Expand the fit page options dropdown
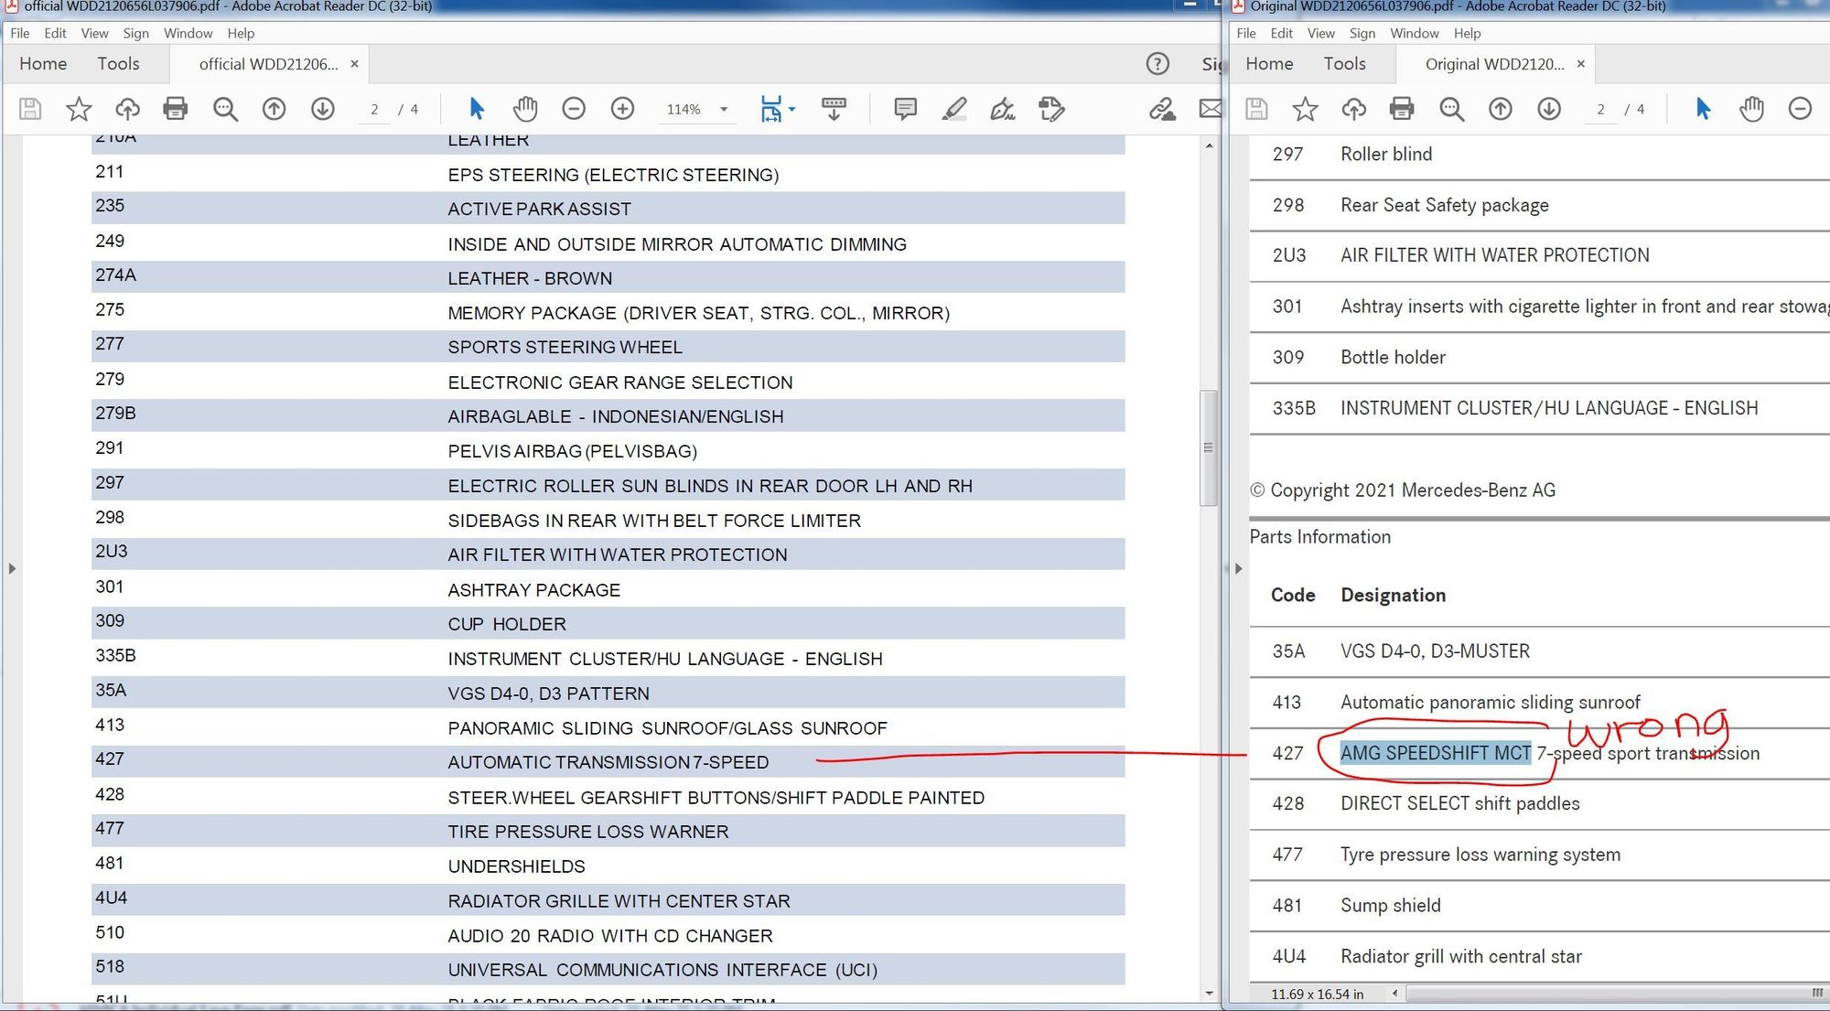The height and width of the screenshot is (1011, 1830). tap(792, 109)
